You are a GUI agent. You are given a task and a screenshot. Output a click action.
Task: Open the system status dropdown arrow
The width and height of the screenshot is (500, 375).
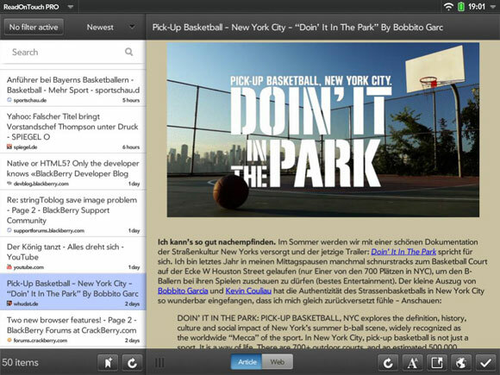[x=493, y=7]
